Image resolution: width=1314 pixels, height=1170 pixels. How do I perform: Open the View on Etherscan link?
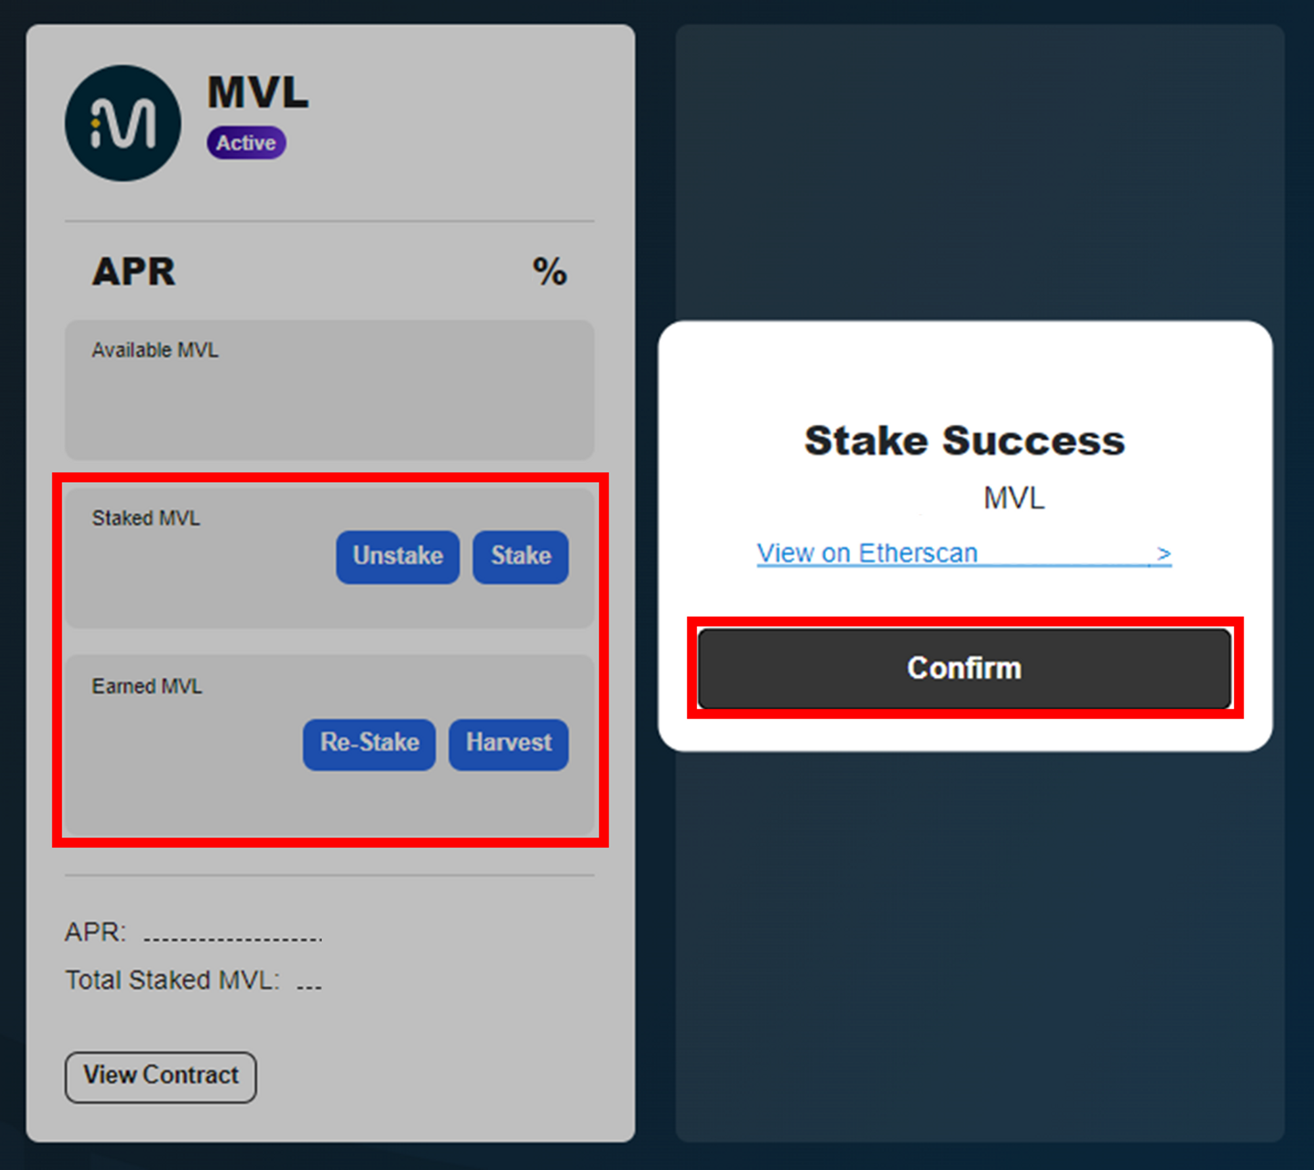pos(867,553)
